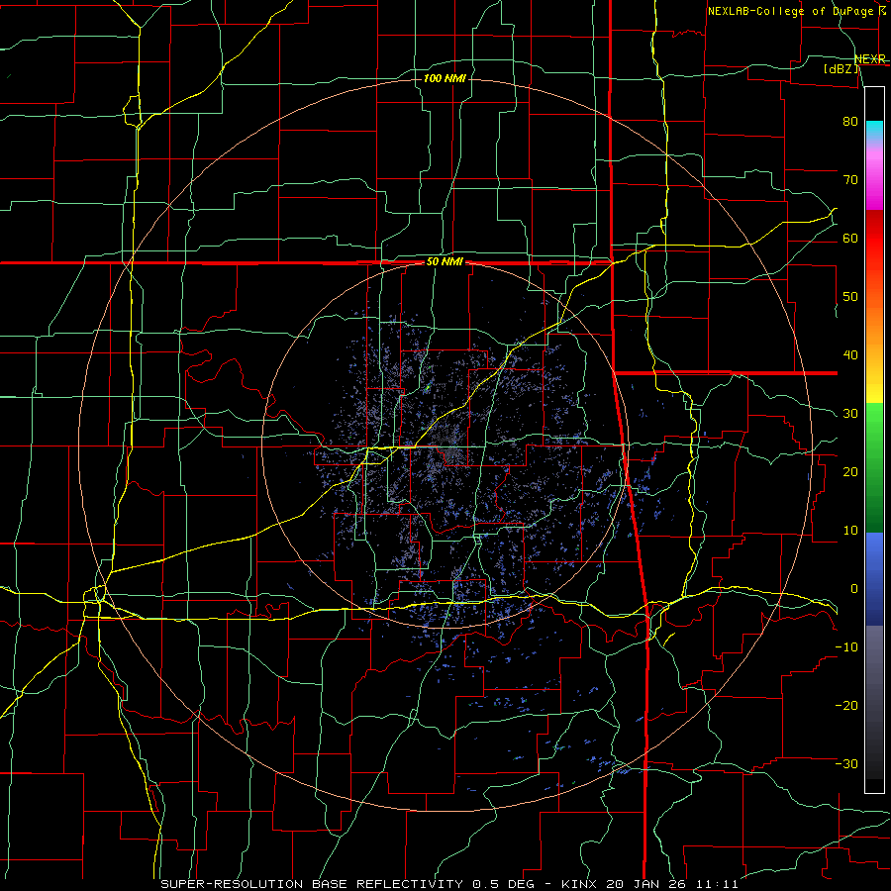Viewport: 891px width, 891px height.
Task: Click the 'SUPER-RESOLUTION BASE REFLECTIVITY 0.5 DEG' caption
Action: (x=347, y=884)
